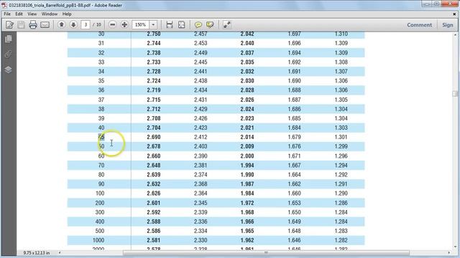This screenshot has height=258, width=460.
Task: Go to next page with down arrow
Action: 73,24
